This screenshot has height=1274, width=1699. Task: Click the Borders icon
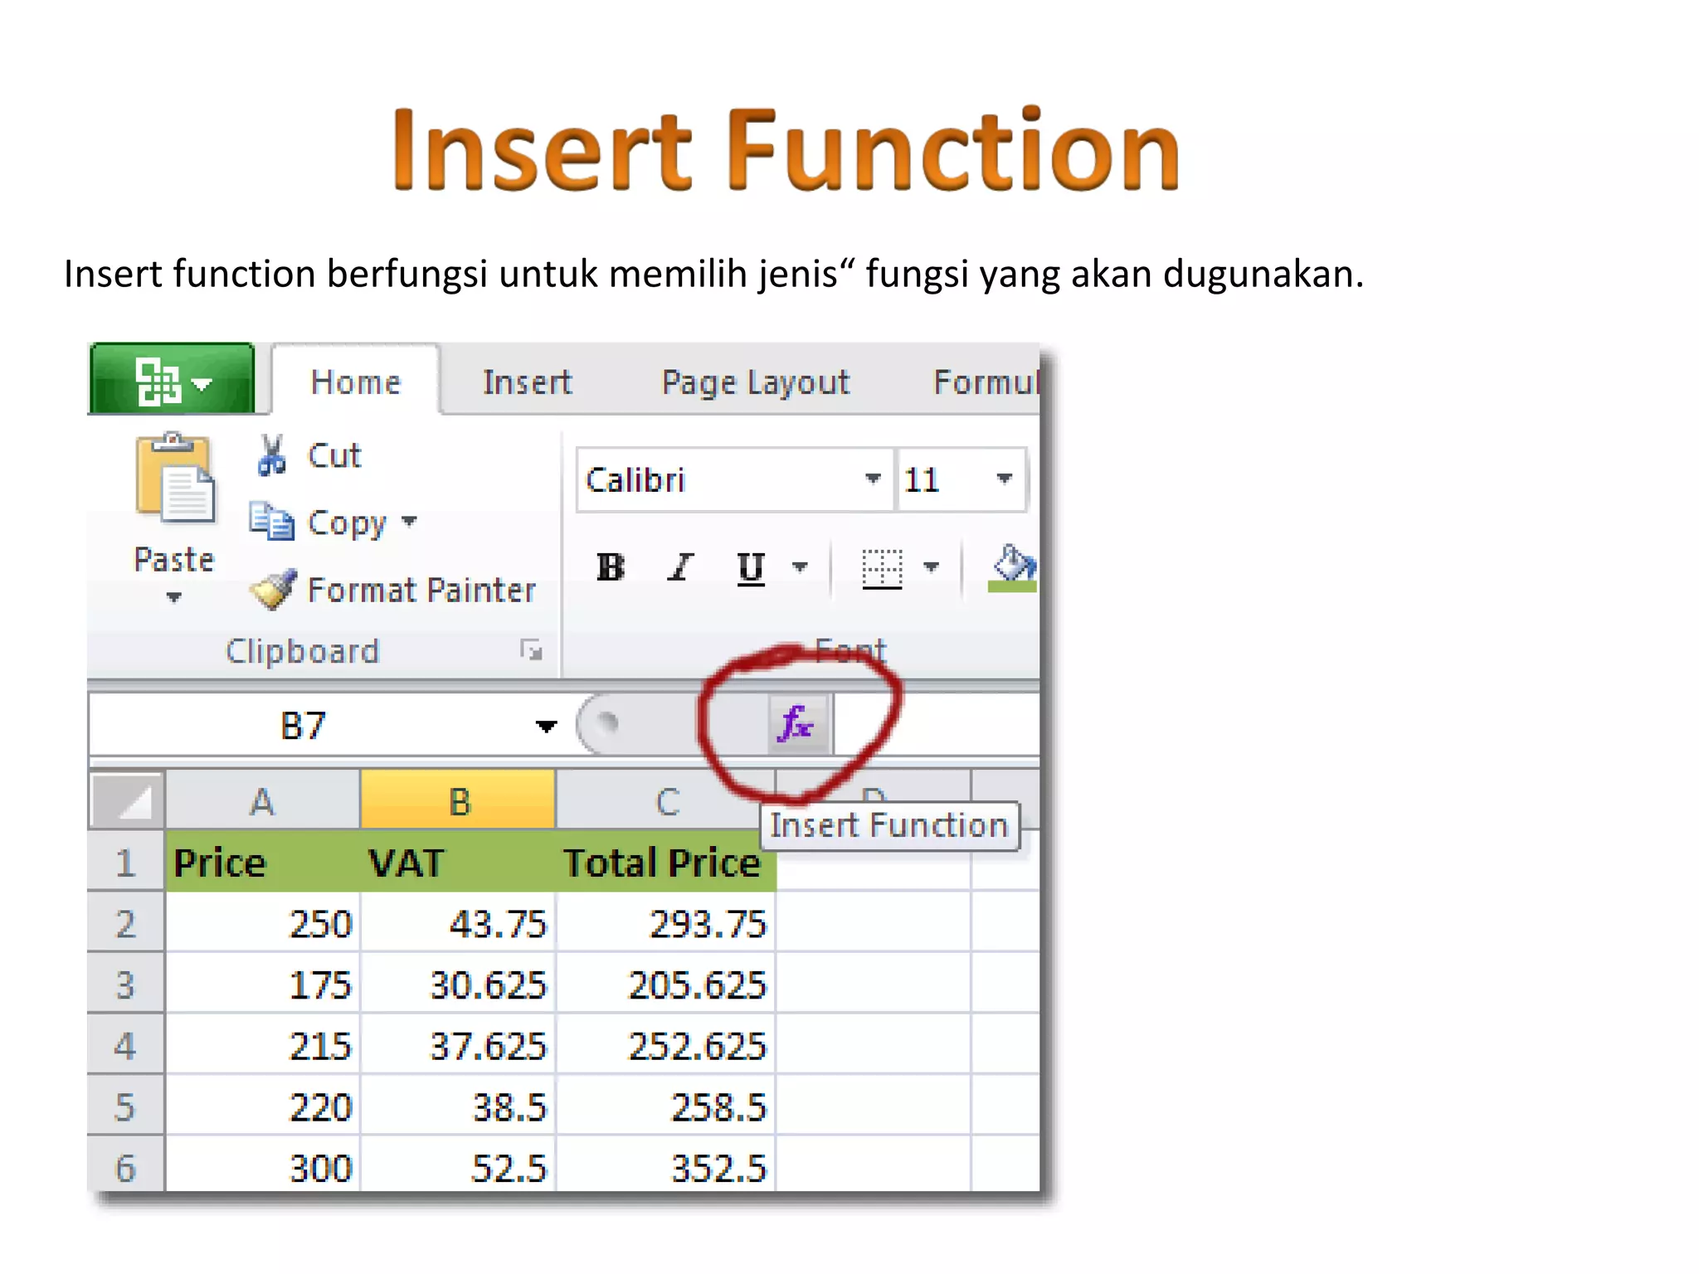click(x=882, y=568)
